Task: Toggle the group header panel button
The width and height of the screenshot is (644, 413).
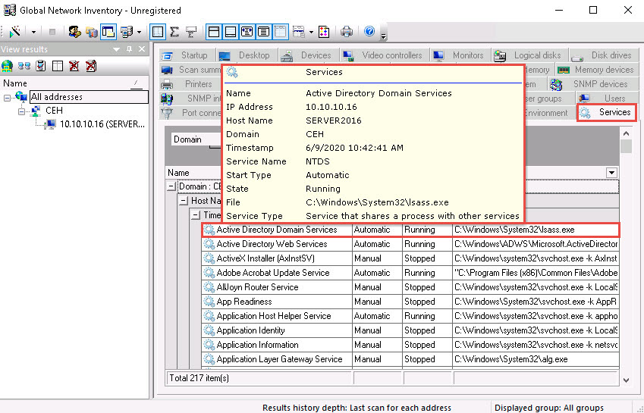Action: pyautogui.click(x=214, y=32)
